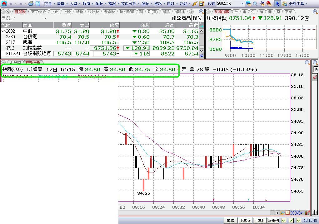Go to the home page icon

pos(4,3)
